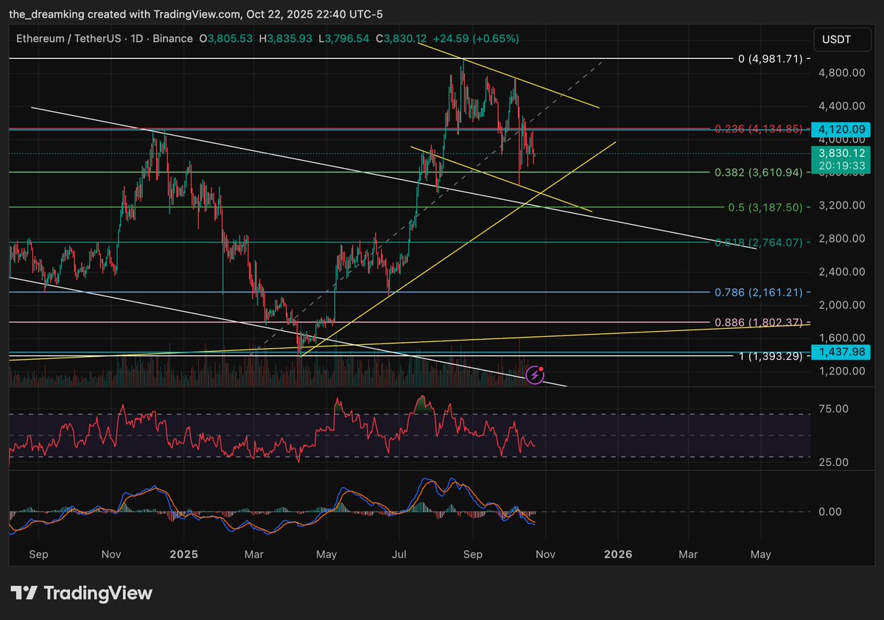This screenshot has width=884, height=620.
Task: Click the RSI 25.00 scale label
Action: tap(835, 461)
